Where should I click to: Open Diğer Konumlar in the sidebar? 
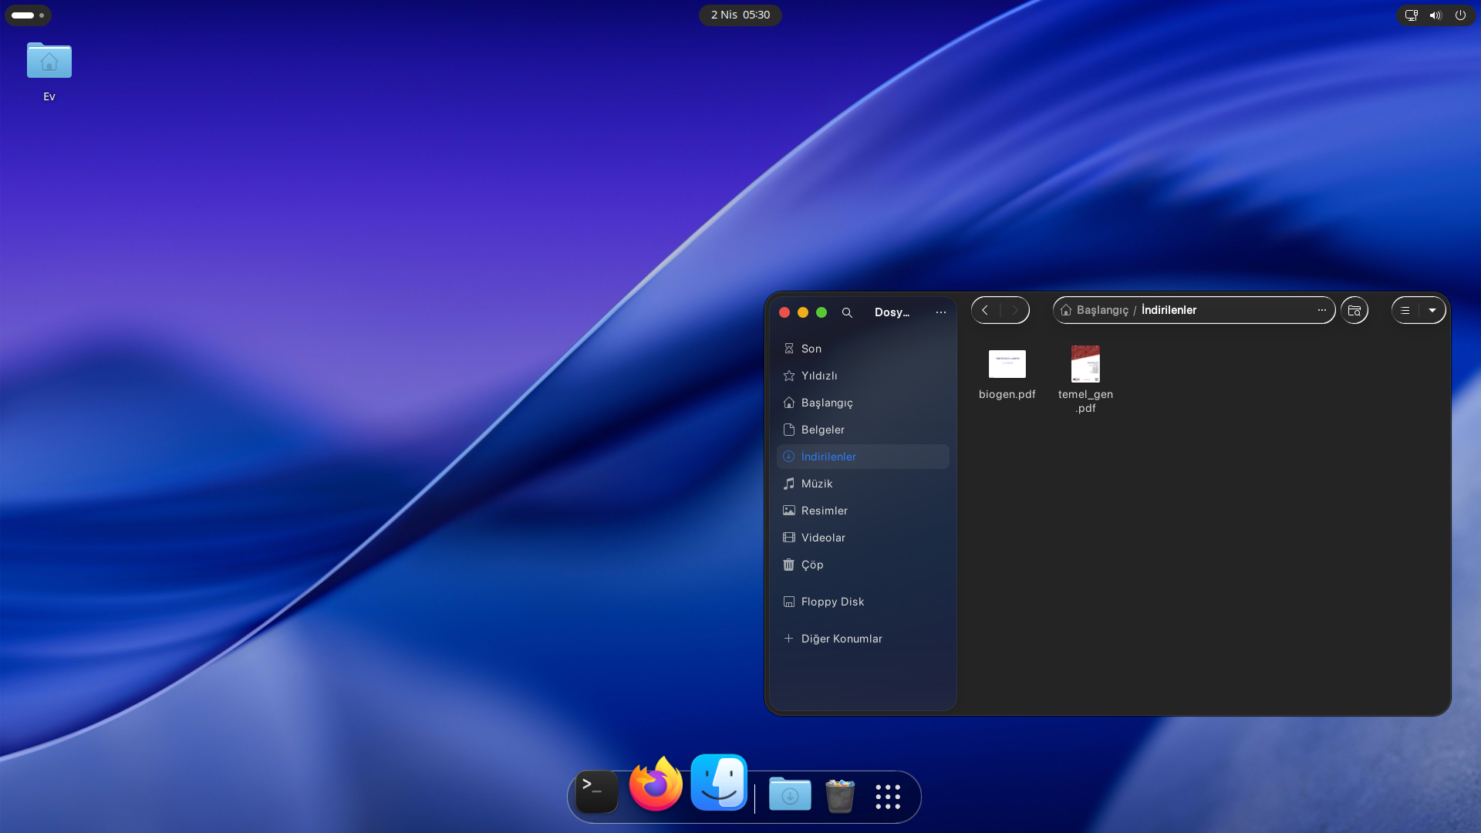coord(862,639)
